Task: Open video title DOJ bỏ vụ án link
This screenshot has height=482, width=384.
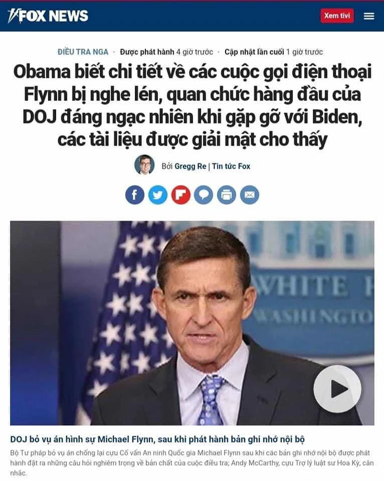Action: tap(157, 439)
